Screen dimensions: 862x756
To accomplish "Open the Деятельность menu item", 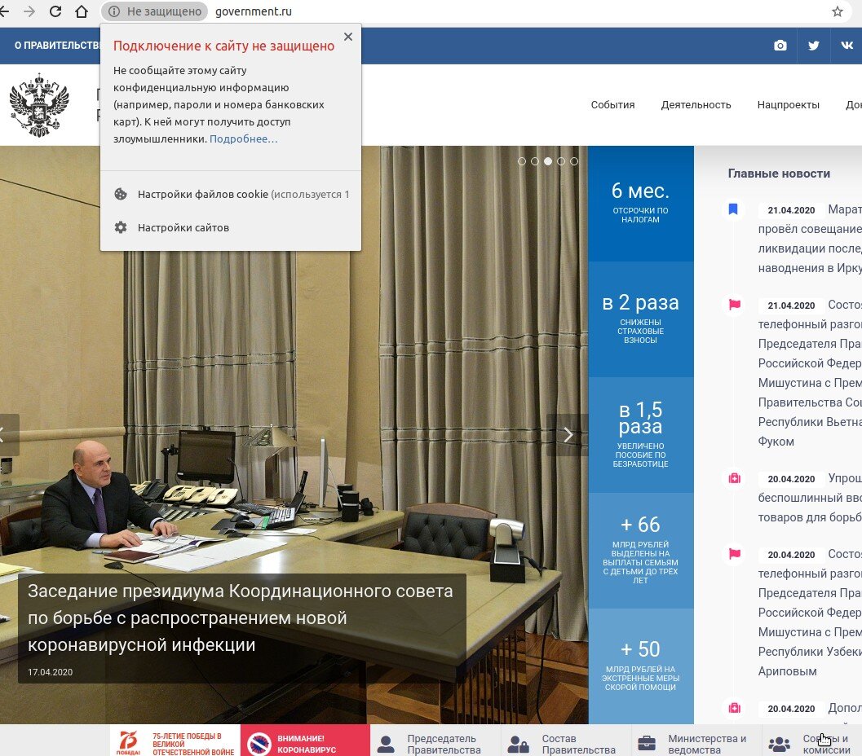I will click(697, 104).
